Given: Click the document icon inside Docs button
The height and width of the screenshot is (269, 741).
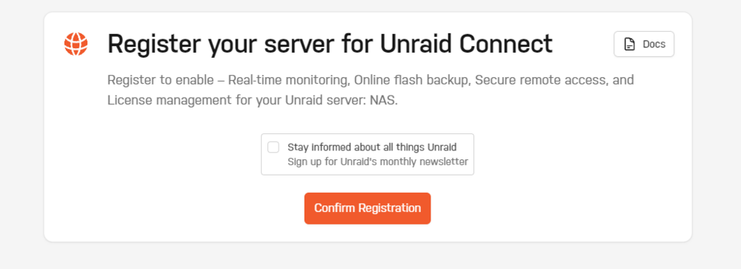Looking at the screenshot, I should coord(629,44).
